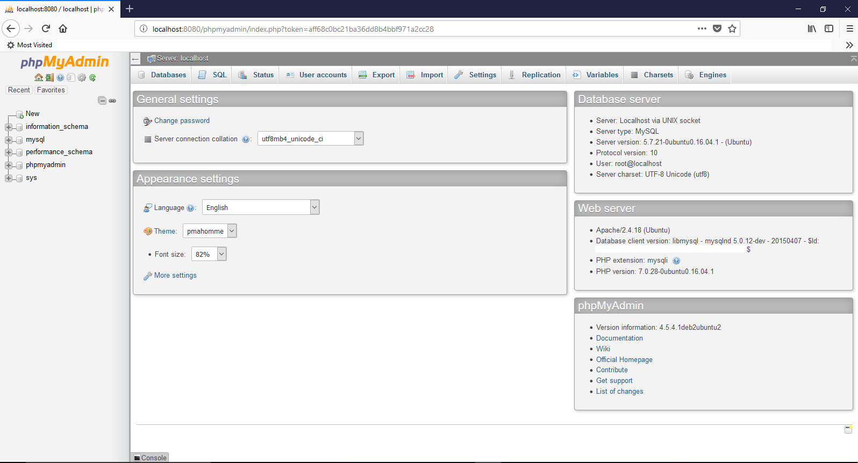Log out using the green door icon
This screenshot has height=463, width=858.
tap(49, 77)
